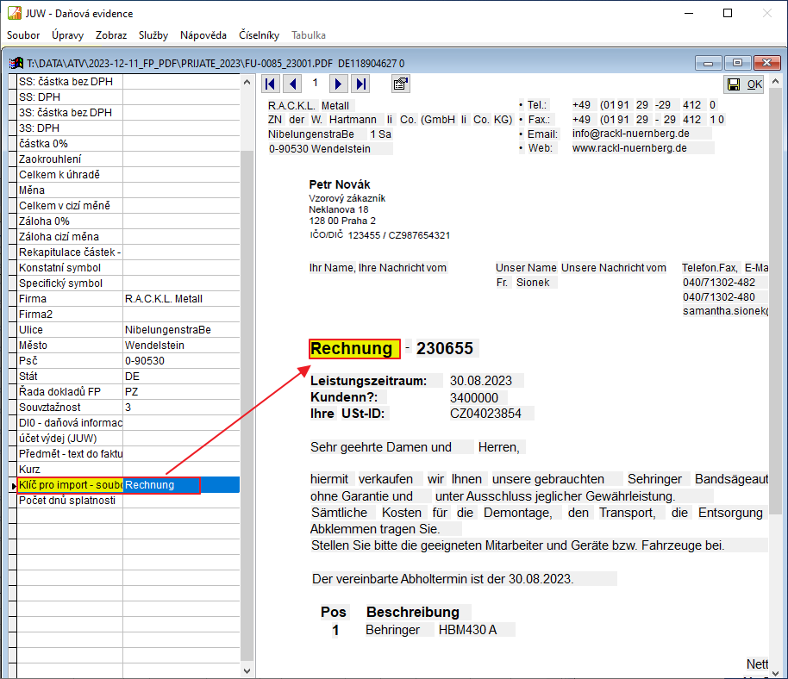The height and width of the screenshot is (679, 788).
Task: Open the Tabulka menu
Action: coord(309,35)
